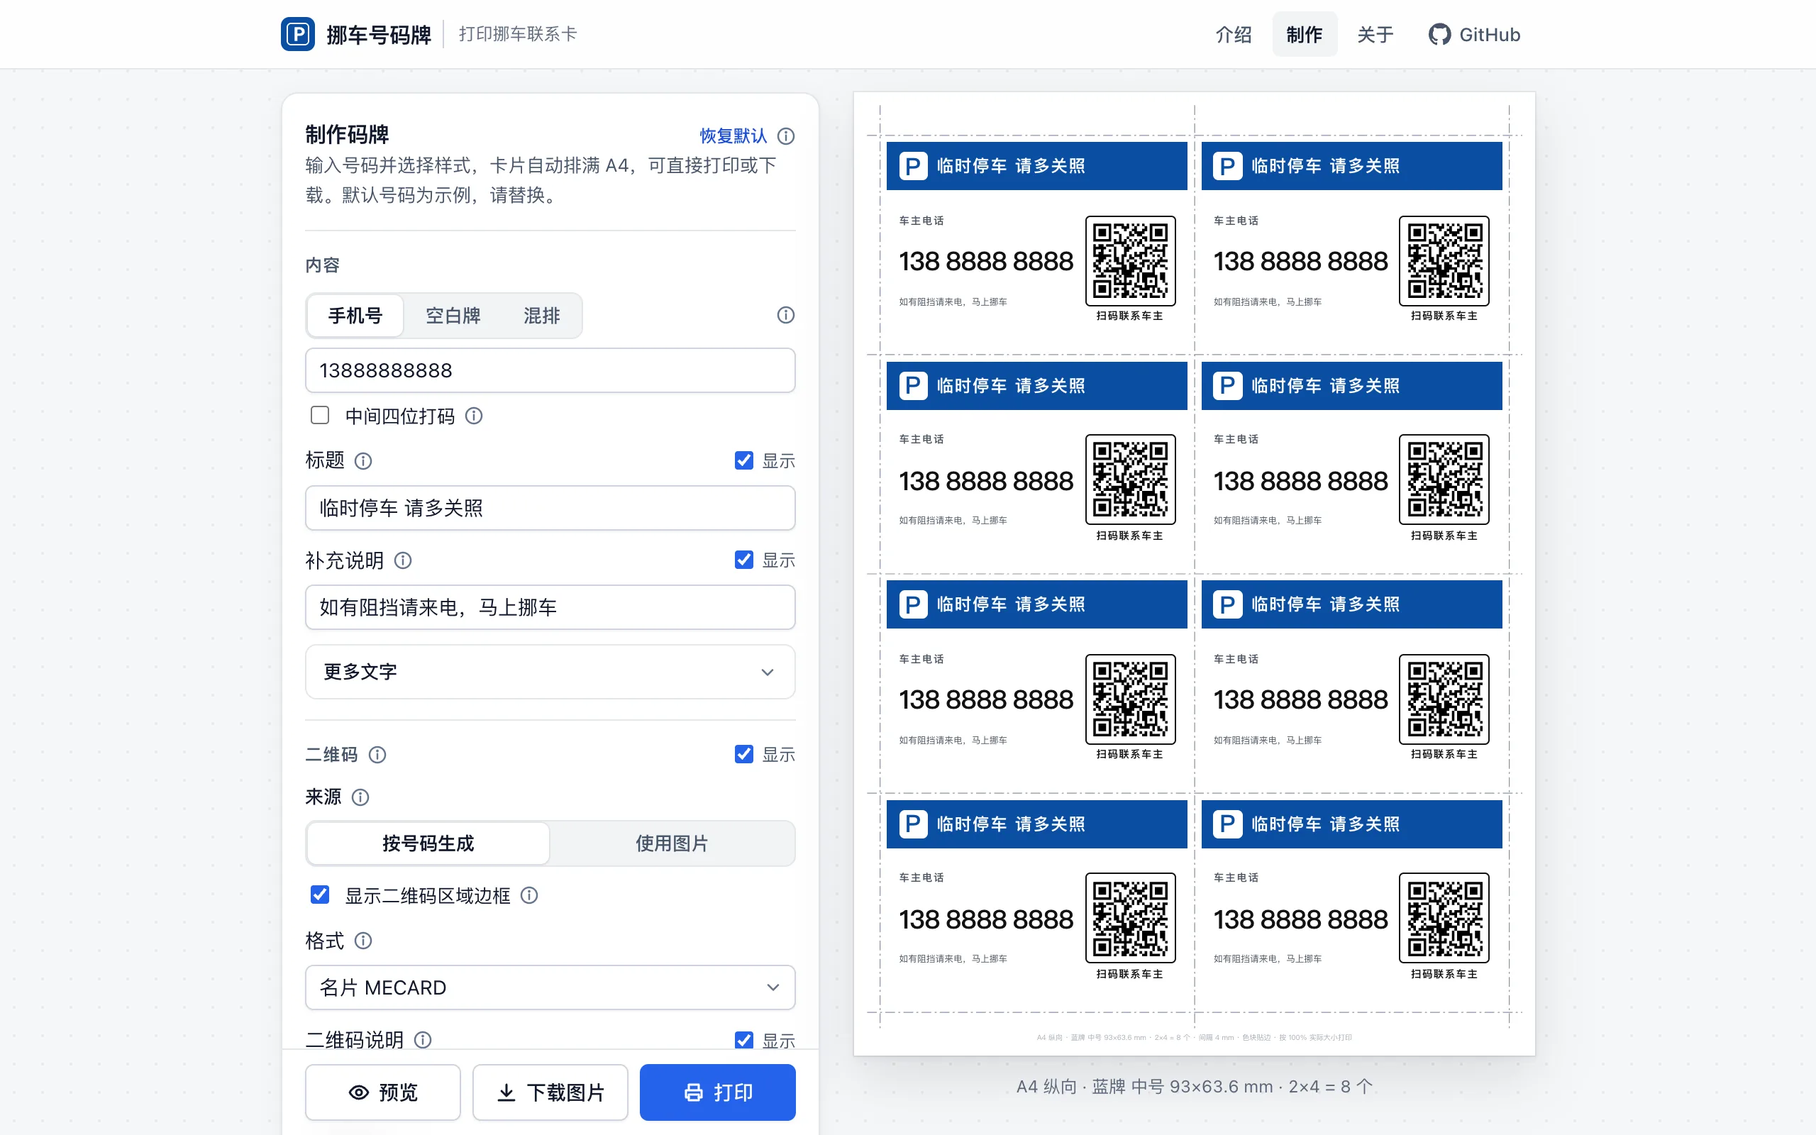1816x1135 pixels.
Task: Click info icon next to 中间四位打码
Action: 474,416
